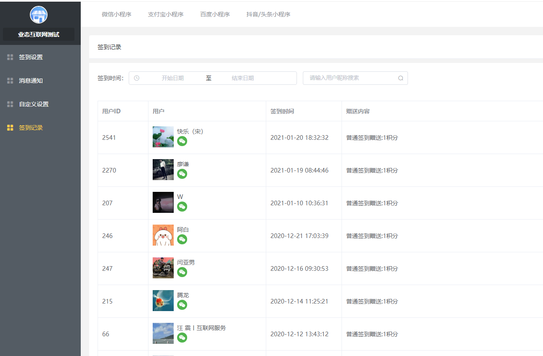
Task: Open the 腾龙 goldfish avatar
Action: pyautogui.click(x=163, y=301)
